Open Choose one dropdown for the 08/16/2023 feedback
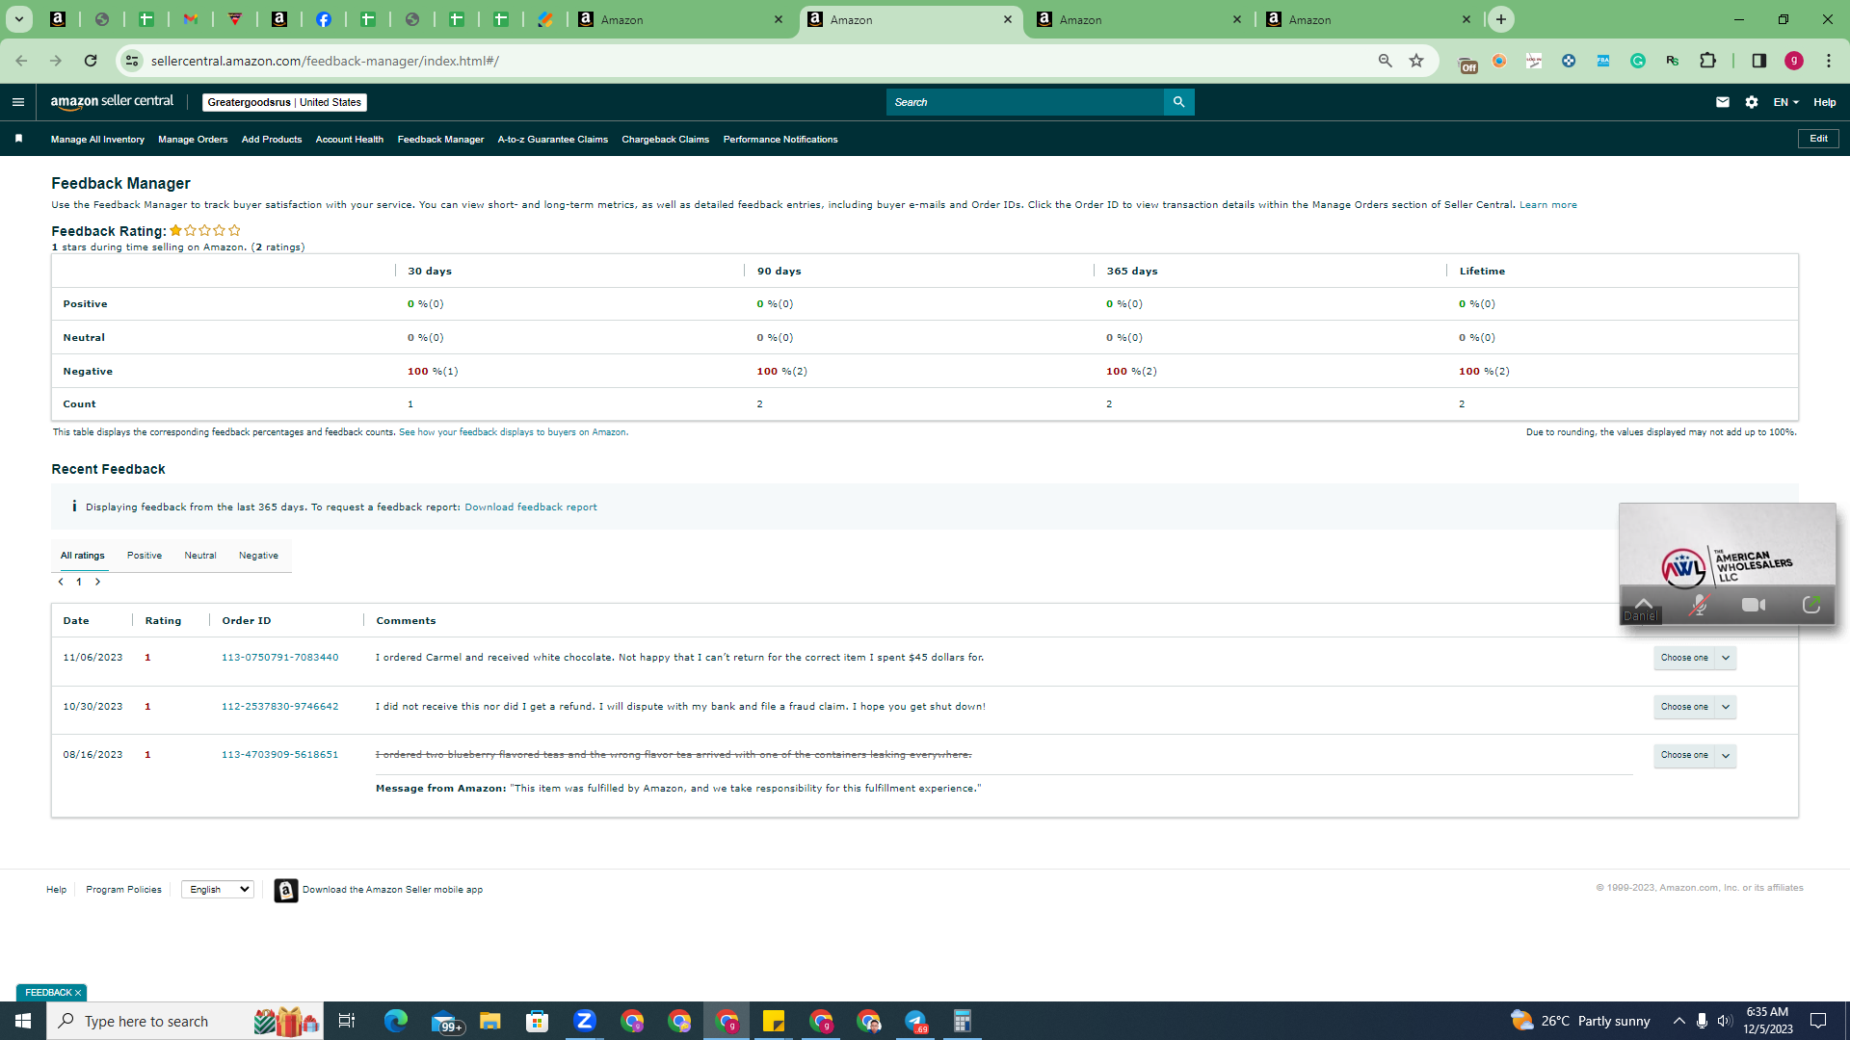Screen dimensions: 1850x1040 pyautogui.click(x=1695, y=755)
